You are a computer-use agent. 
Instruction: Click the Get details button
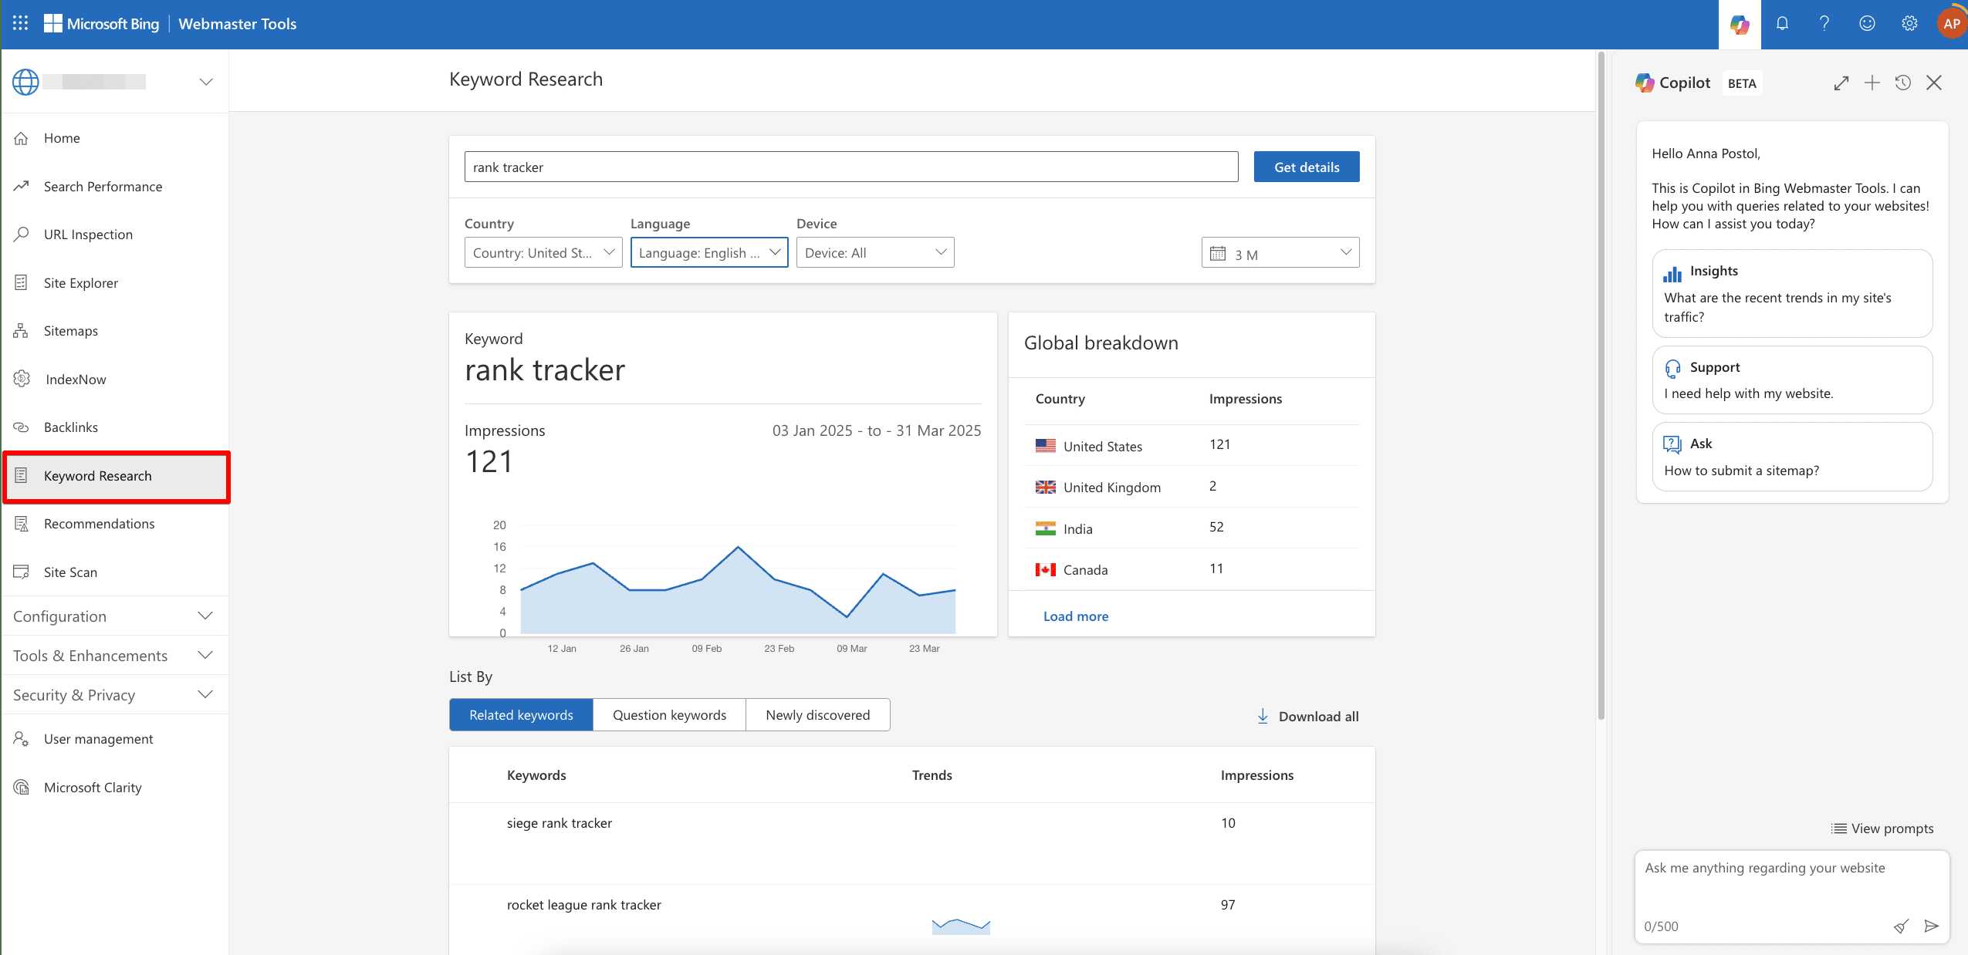point(1306,167)
